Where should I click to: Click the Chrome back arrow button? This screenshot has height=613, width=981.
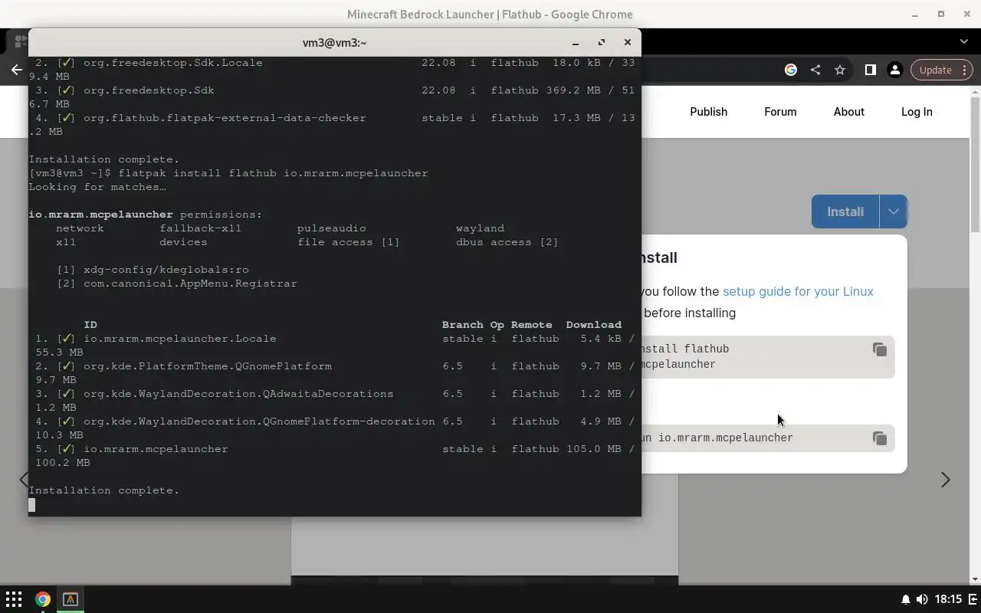[16, 70]
